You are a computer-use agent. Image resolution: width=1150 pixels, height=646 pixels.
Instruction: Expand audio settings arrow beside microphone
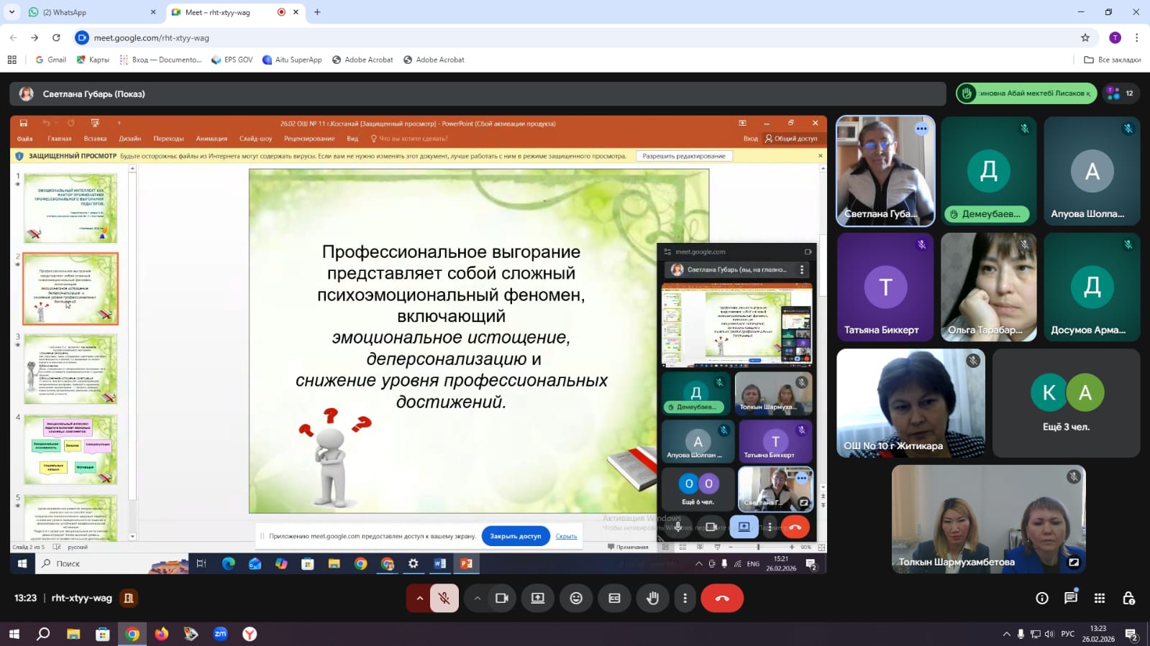click(419, 598)
